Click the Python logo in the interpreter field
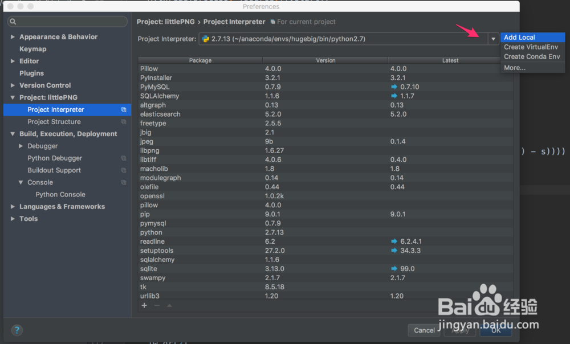 (205, 39)
